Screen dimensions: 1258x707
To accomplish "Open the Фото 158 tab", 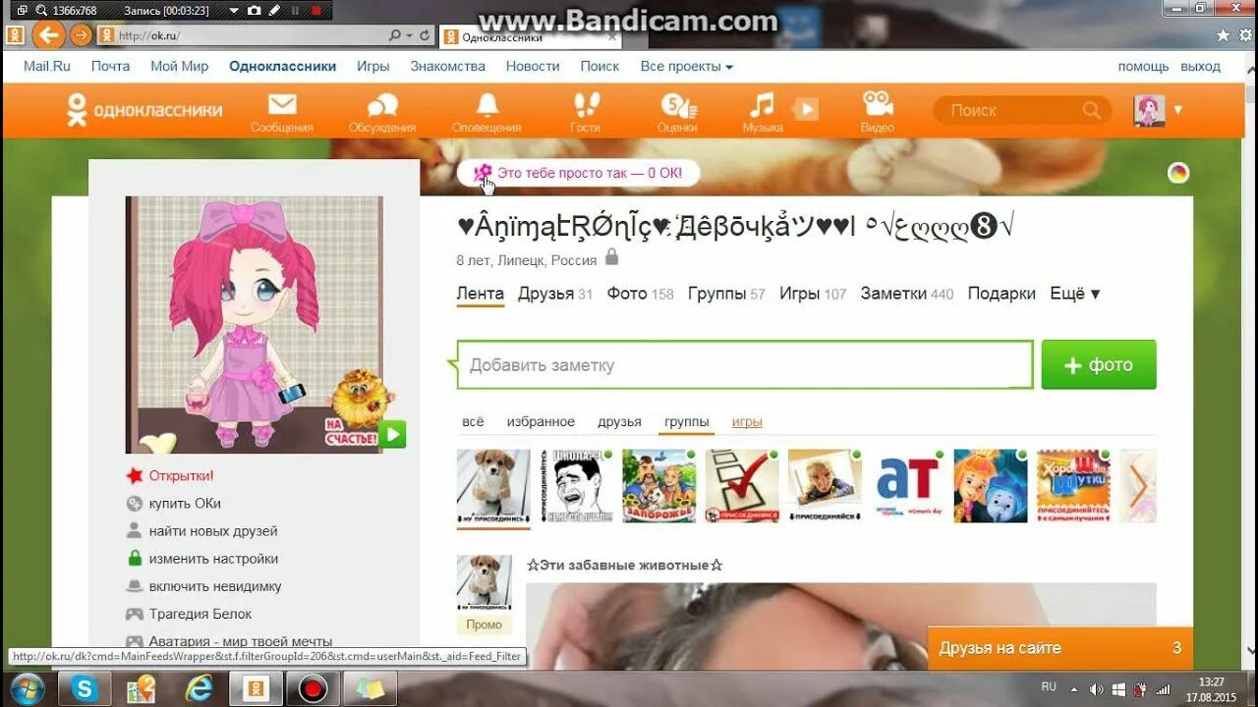I will (641, 294).
